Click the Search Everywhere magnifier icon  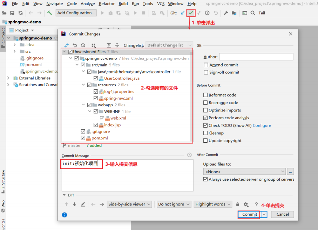pos(253,13)
